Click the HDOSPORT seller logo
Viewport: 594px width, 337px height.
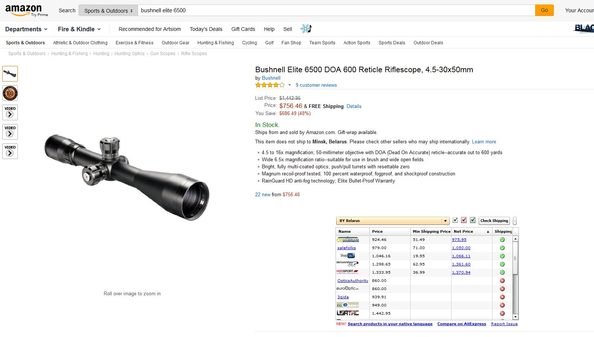point(347,272)
